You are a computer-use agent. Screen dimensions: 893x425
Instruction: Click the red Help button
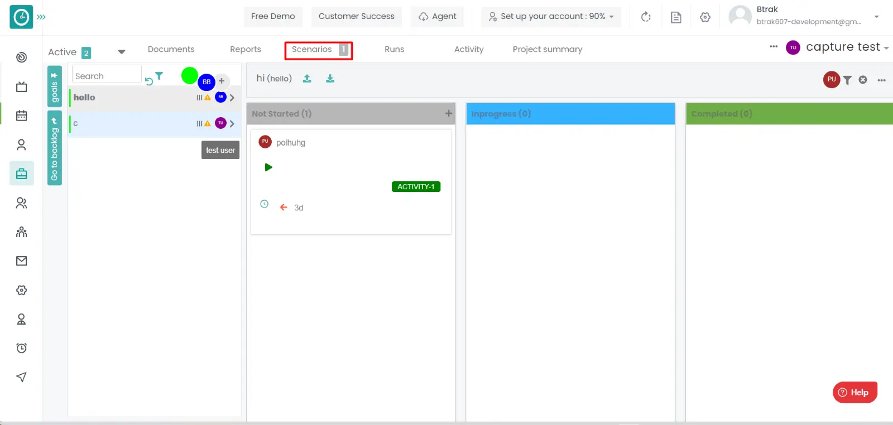[854, 392]
